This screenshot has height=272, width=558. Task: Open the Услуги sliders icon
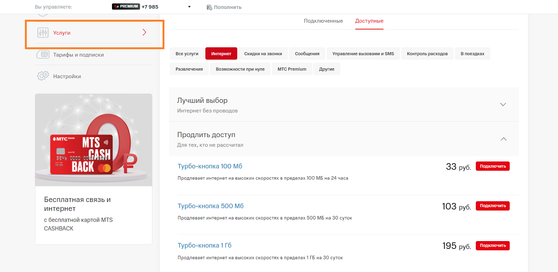click(x=43, y=33)
